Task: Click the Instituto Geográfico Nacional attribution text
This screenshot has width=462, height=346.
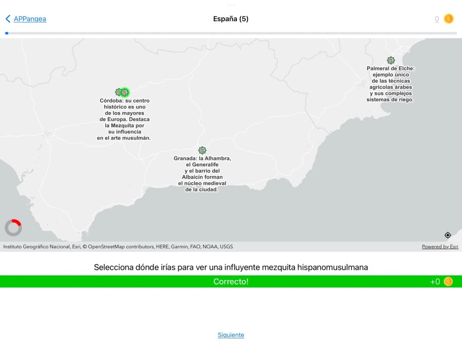Action: point(118,246)
